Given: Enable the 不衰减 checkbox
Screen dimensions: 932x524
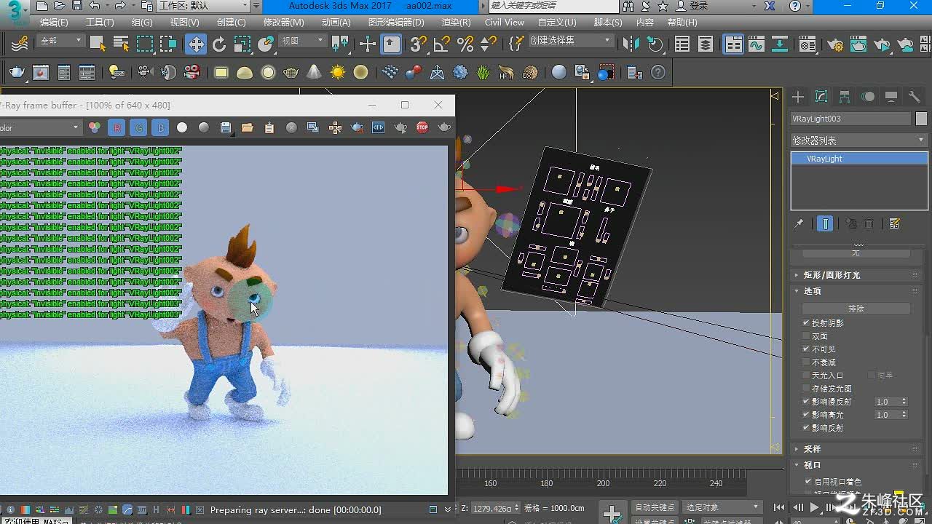Looking at the screenshot, I should (x=806, y=362).
